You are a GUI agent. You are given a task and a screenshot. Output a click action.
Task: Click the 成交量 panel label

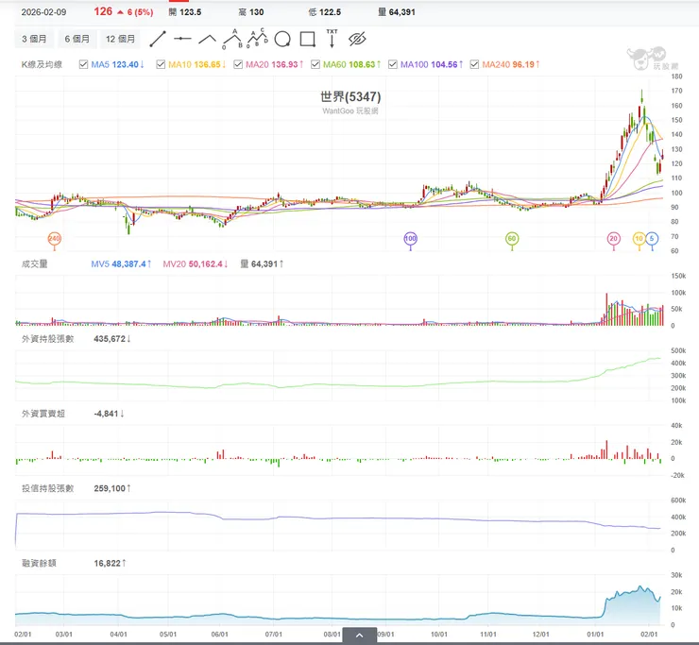pyautogui.click(x=34, y=263)
